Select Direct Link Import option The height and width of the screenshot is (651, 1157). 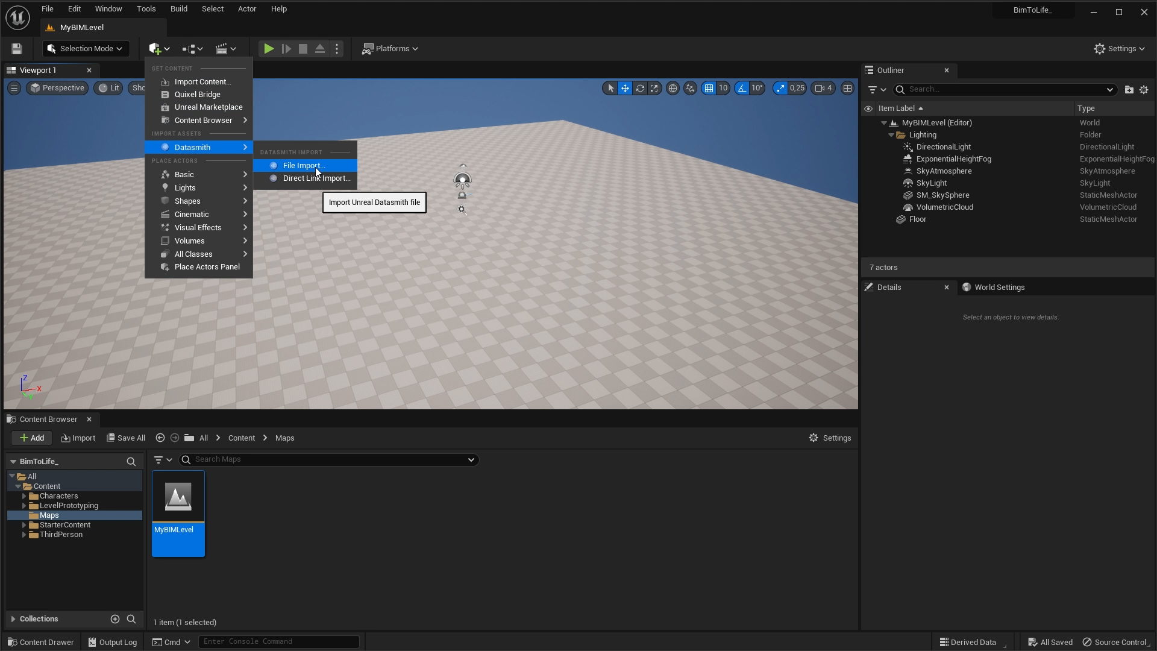[x=305, y=178]
